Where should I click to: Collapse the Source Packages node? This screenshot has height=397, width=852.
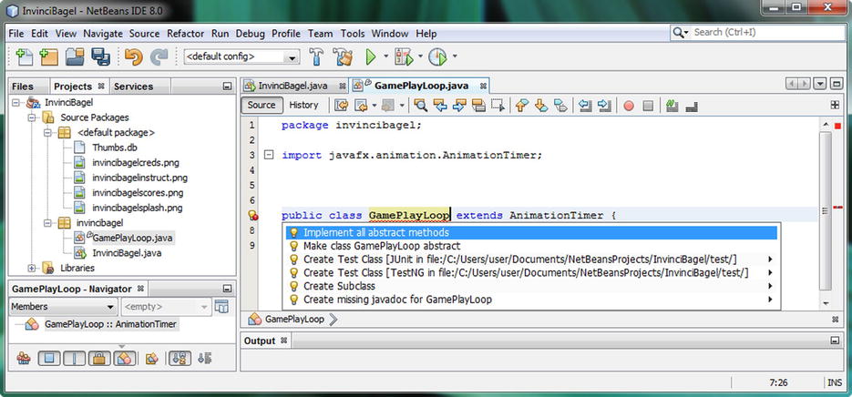32,117
